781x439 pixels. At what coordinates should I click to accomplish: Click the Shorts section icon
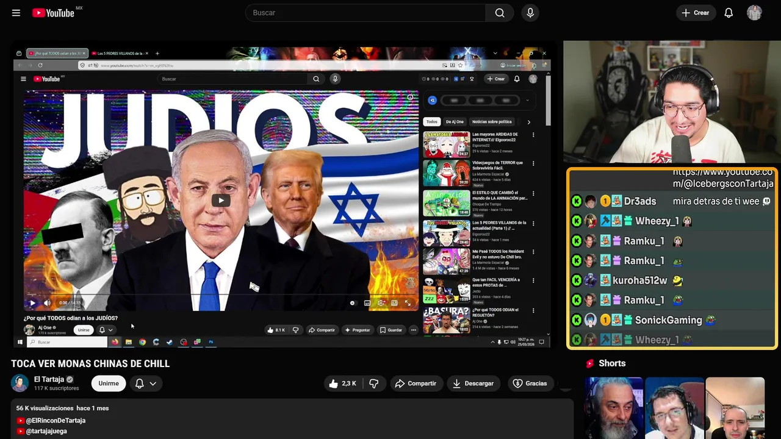(590, 363)
